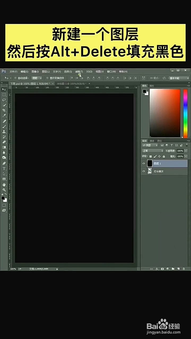Click the Screen Mode icon in toolbox

point(4,211)
